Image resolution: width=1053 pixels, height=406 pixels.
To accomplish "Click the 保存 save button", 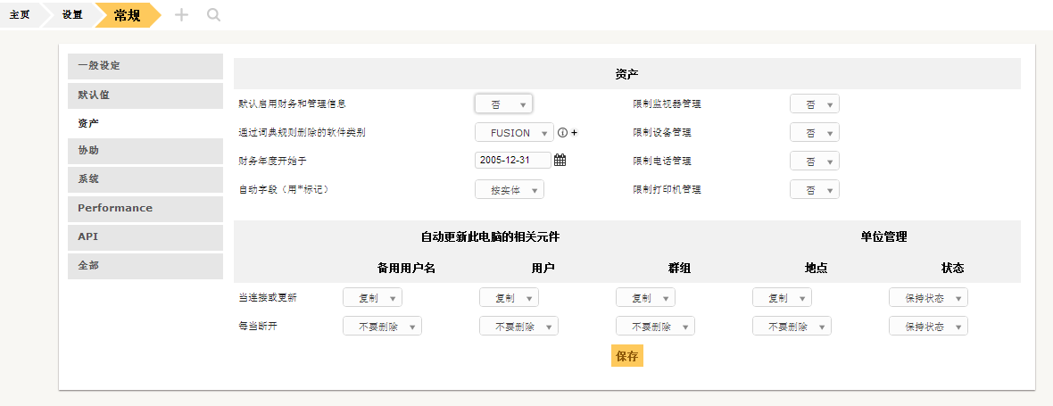I will click(x=626, y=356).
